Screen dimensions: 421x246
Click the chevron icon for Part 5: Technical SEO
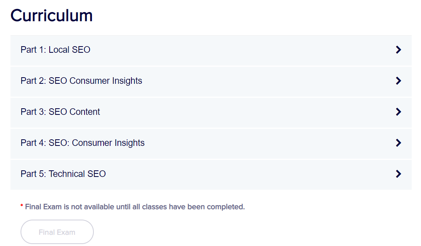[398, 174]
